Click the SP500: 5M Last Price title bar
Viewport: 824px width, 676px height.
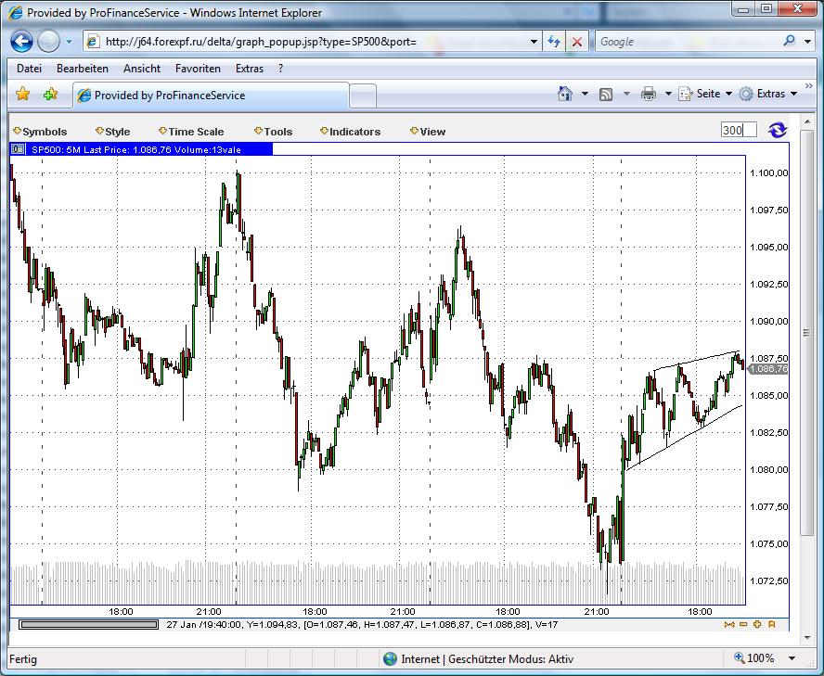141,149
